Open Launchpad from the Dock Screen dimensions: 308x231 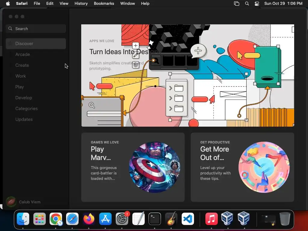[x=39, y=219]
